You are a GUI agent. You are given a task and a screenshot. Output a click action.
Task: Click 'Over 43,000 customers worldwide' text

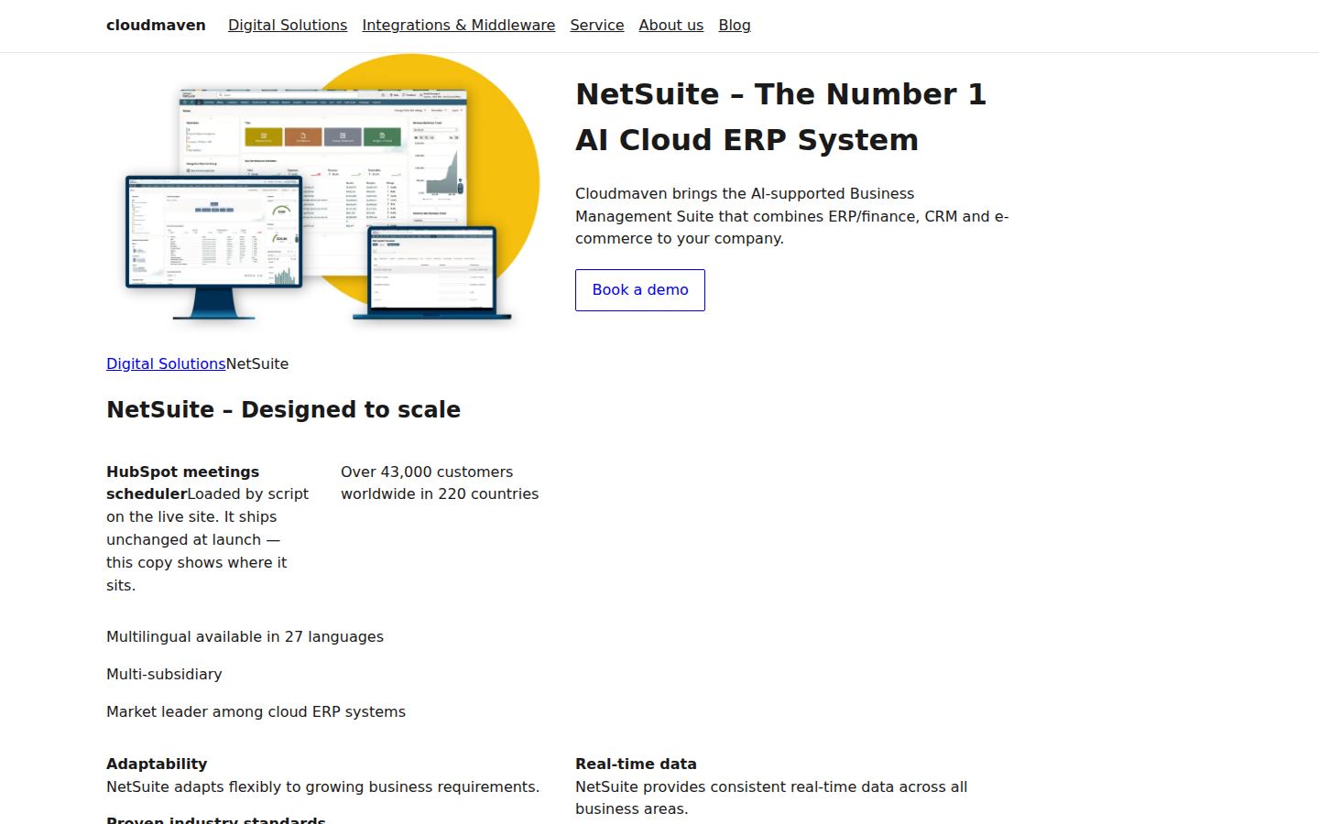(x=440, y=482)
